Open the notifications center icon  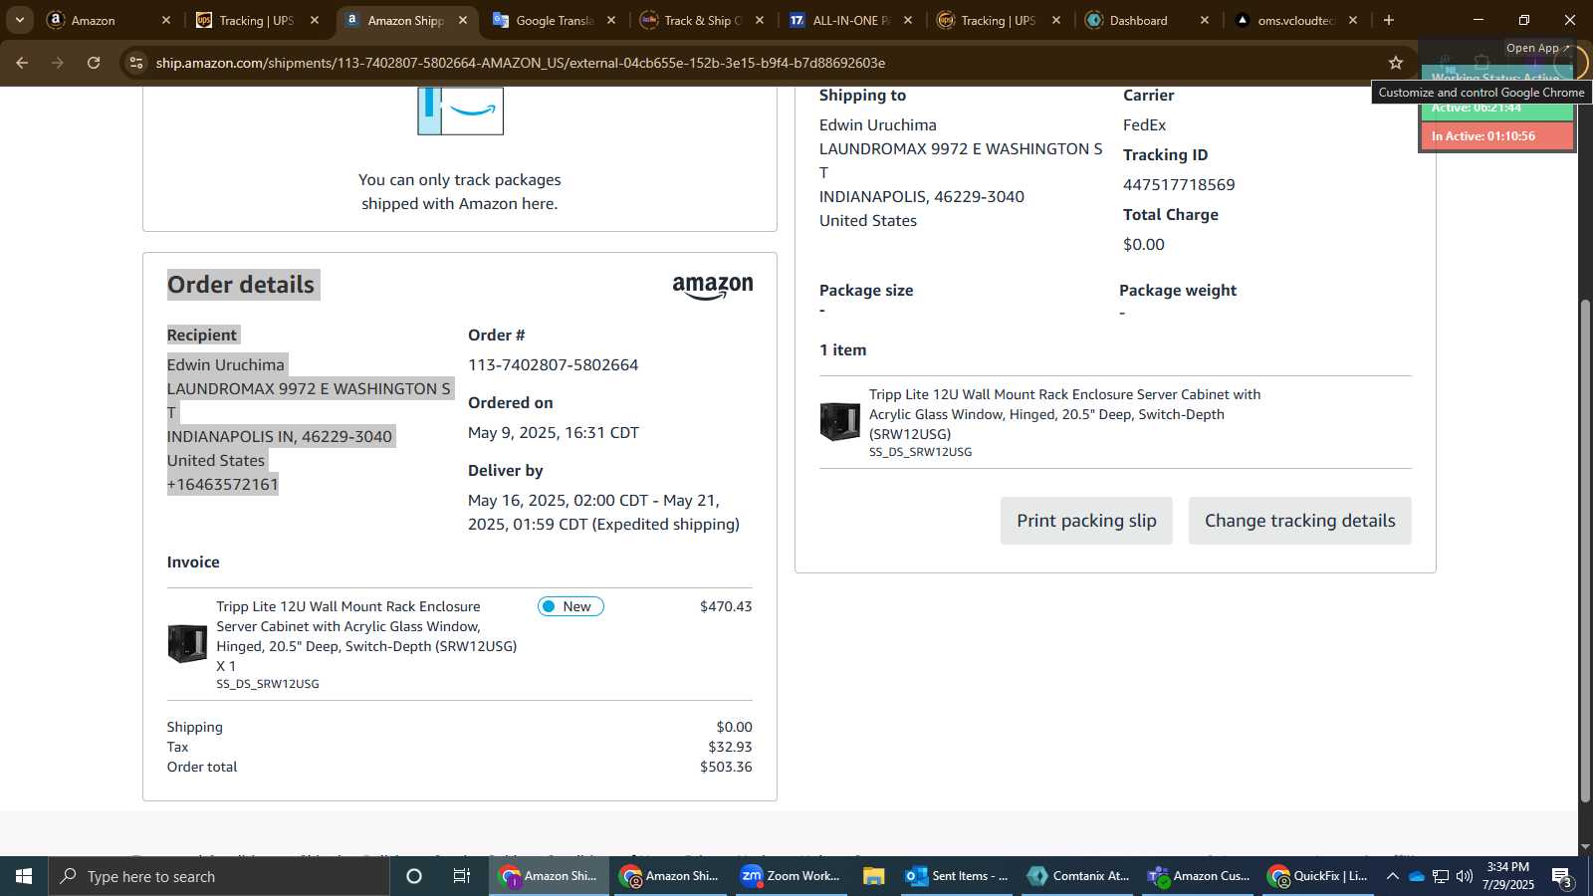tap(1561, 876)
